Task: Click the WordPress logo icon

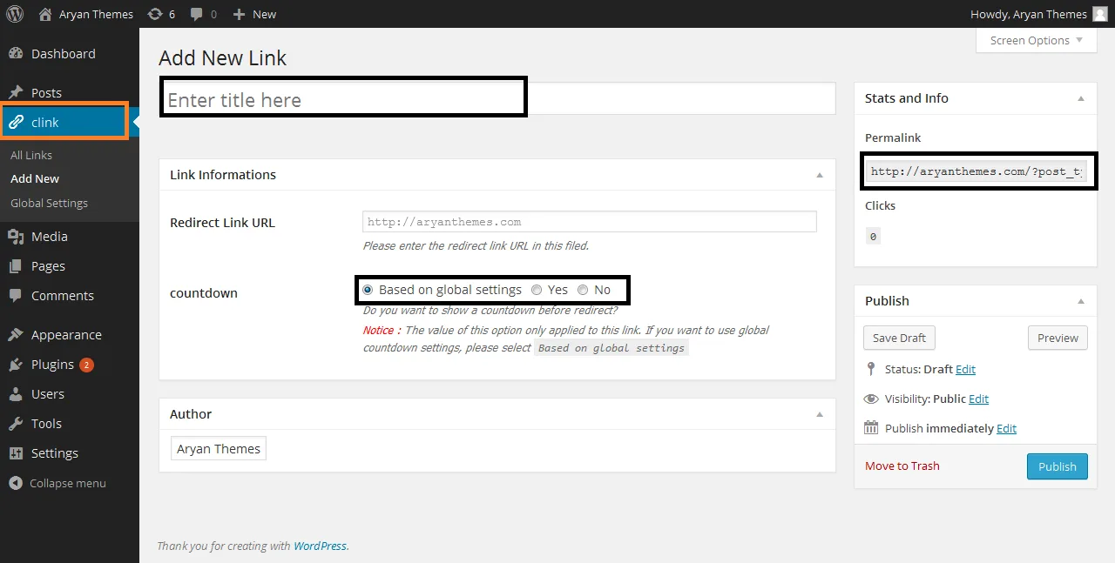Action: (x=15, y=14)
